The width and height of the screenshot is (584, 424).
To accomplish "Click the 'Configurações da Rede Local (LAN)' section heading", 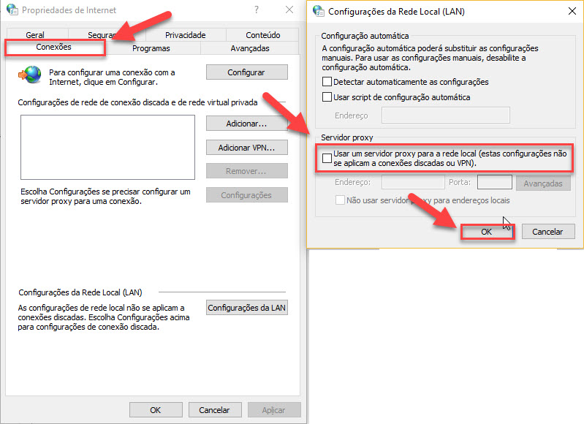I will tap(80, 292).
